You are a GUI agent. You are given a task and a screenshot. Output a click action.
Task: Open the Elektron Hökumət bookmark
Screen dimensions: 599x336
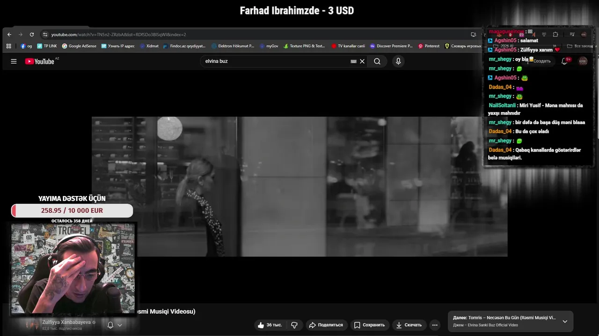pos(233,46)
